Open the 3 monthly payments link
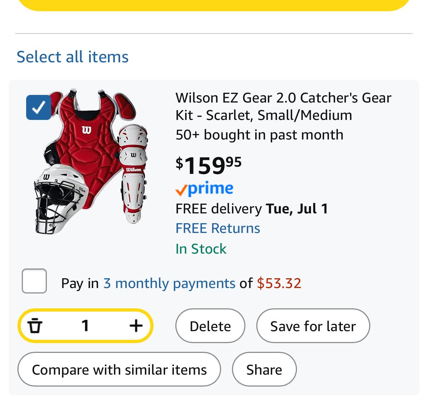Image resolution: width=428 pixels, height=396 pixels. tap(169, 283)
